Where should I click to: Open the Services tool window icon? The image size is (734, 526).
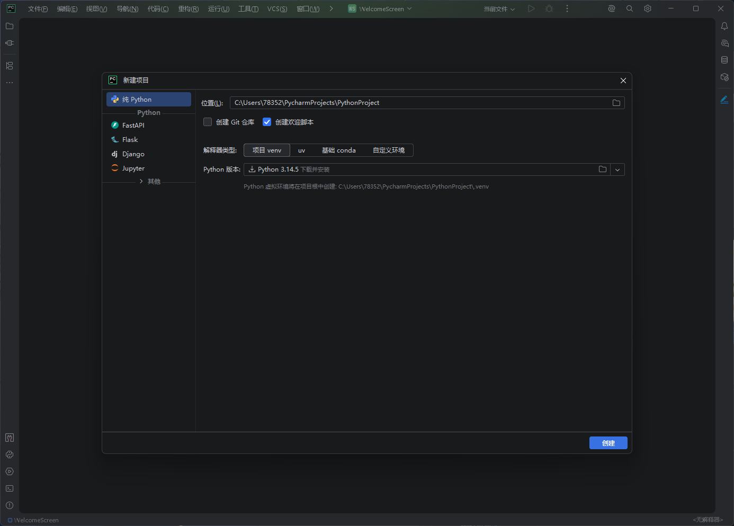(10, 471)
